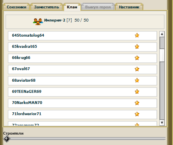173x145 pixels.
Task: Switch to the Союзники tab
Action: [16, 7]
